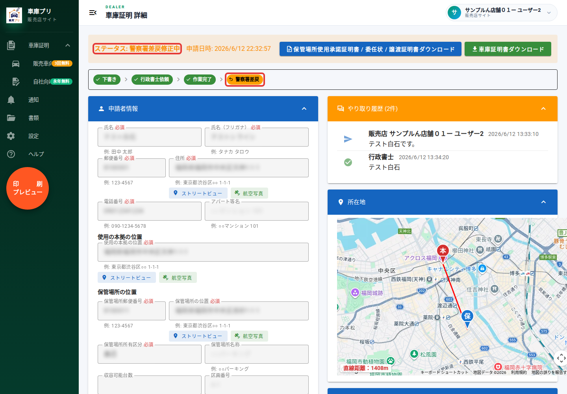Open ストリートビュー for 保管場所の位置
567x394 pixels.
198,336
